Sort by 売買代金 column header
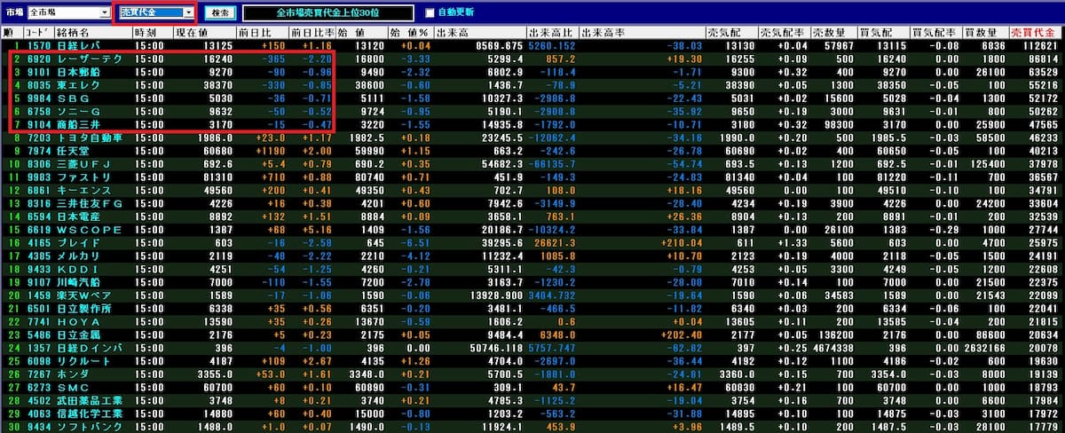Screen dimensions: 1065x433 coord(1041,33)
